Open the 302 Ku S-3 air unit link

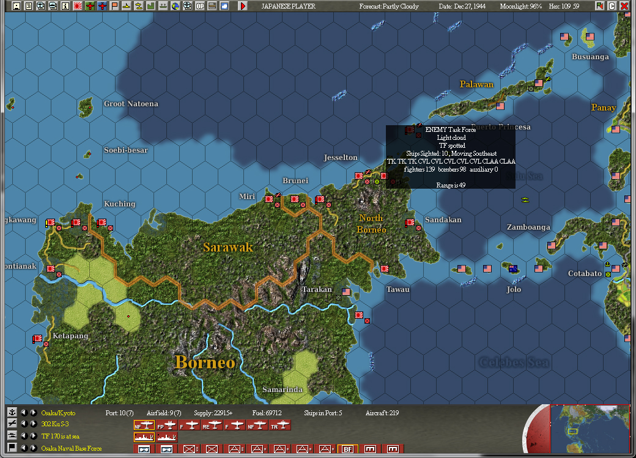click(x=55, y=424)
